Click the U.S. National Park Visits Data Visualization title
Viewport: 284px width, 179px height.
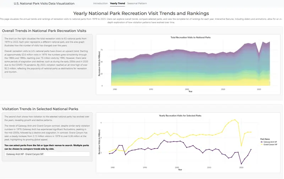44,4
